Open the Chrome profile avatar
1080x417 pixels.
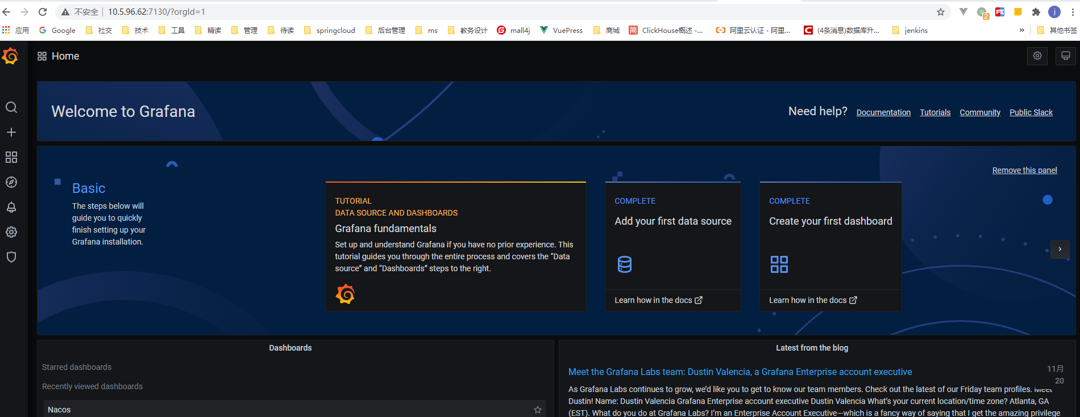click(x=1054, y=12)
